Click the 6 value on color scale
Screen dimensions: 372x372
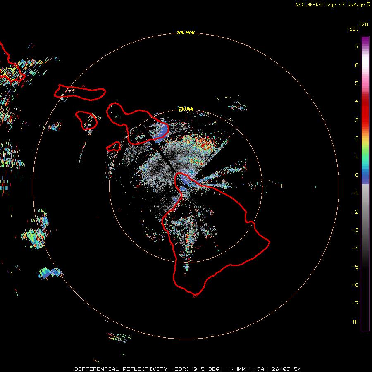[x=357, y=65]
